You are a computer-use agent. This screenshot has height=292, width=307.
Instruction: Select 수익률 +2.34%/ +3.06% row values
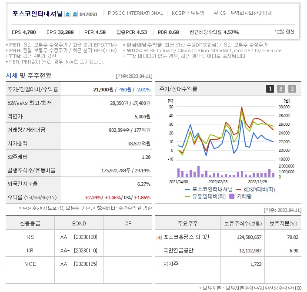(x=118, y=198)
